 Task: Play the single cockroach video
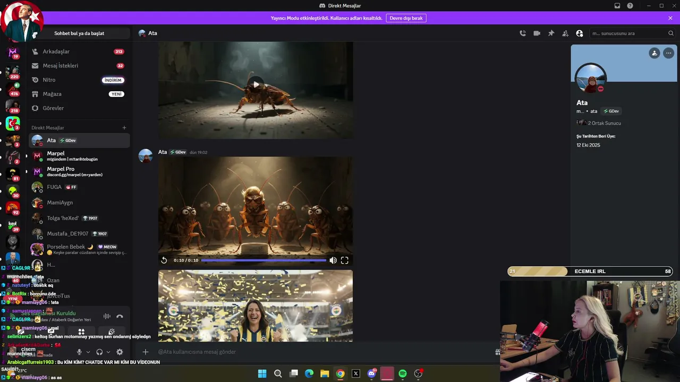point(256,84)
